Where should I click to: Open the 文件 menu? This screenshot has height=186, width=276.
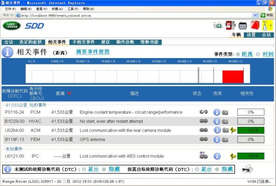click(x=10, y=9)
